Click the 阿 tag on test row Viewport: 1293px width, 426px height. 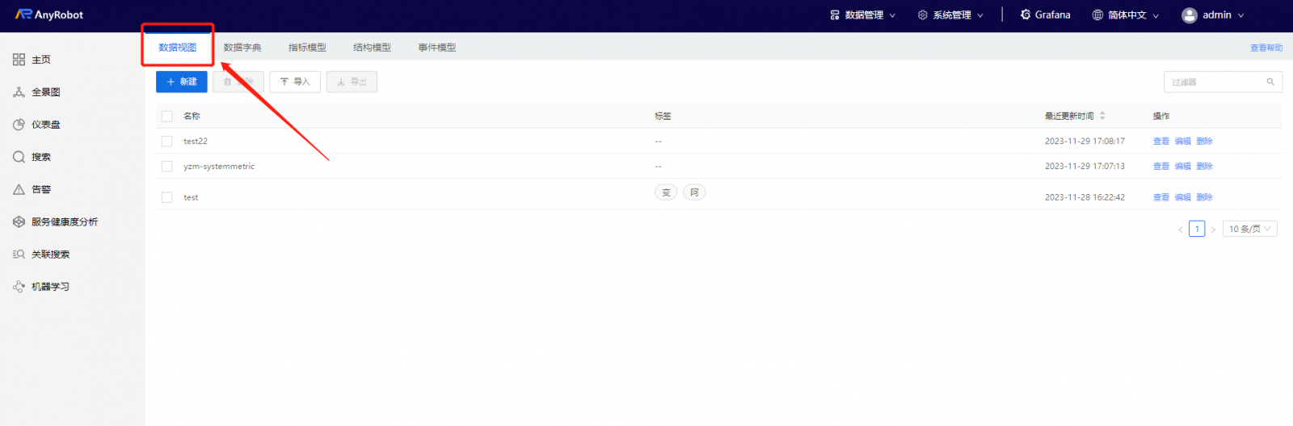point(694,192)
